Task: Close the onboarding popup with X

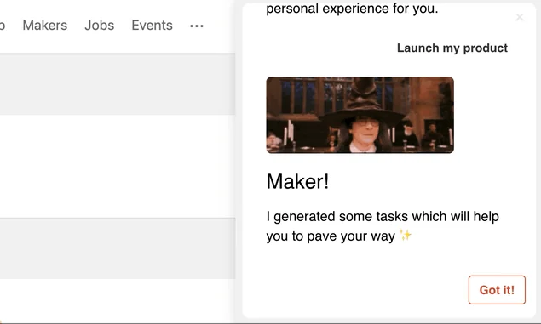Action: point(519,17)
